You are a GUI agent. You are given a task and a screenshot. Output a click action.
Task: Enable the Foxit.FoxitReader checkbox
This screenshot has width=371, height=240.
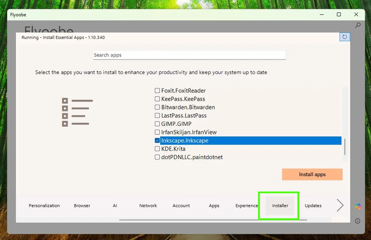click(157, 90)
